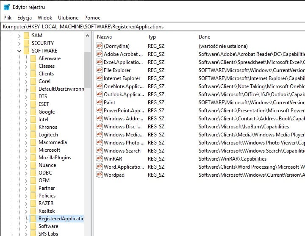The height and width of the screenshot is (236, 305).
Task: Open the Ulubione menu
Action: (x=68, y=18)
